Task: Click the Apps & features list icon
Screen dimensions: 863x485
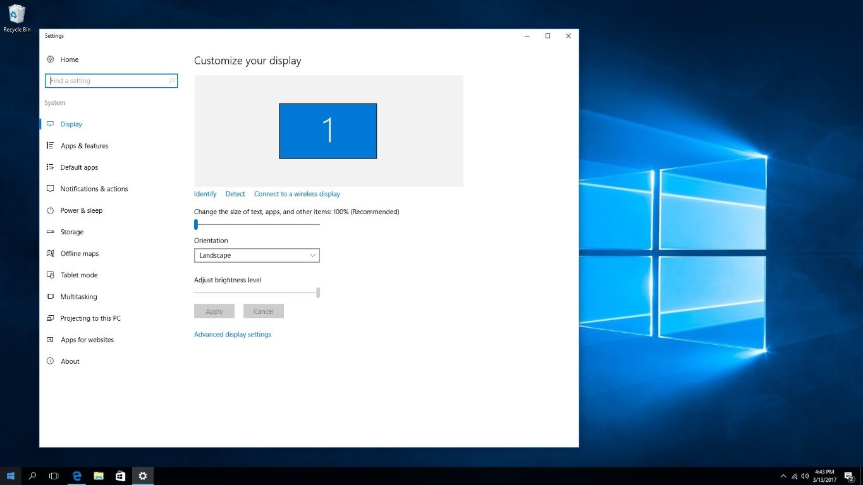Action: click(50, 146)
